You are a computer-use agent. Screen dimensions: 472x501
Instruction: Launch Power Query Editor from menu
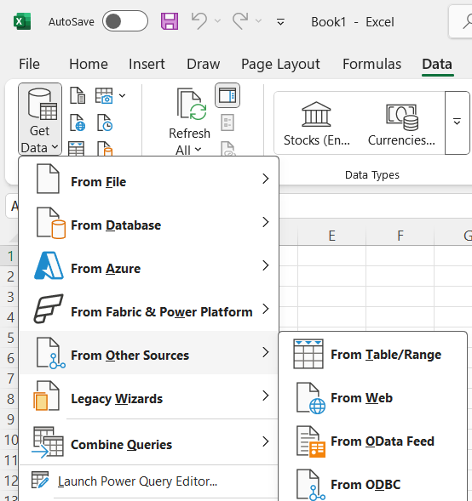click(149, 481)
